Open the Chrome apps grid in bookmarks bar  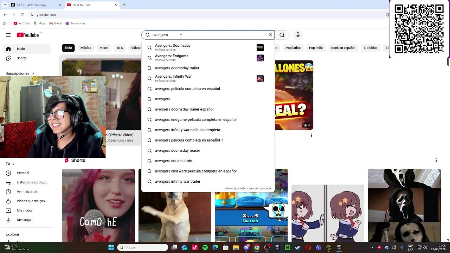[5, 23]
